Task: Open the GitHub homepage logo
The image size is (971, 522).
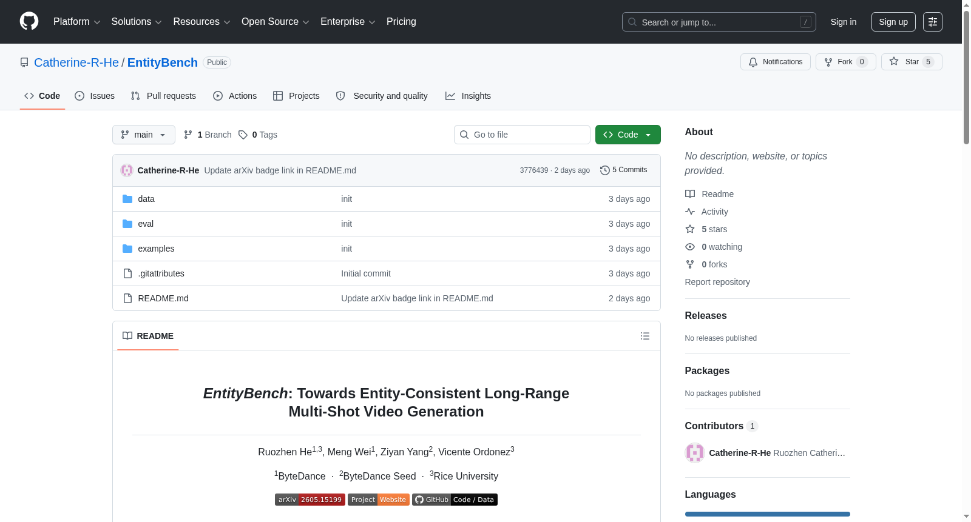Action: tap(29, 22)
